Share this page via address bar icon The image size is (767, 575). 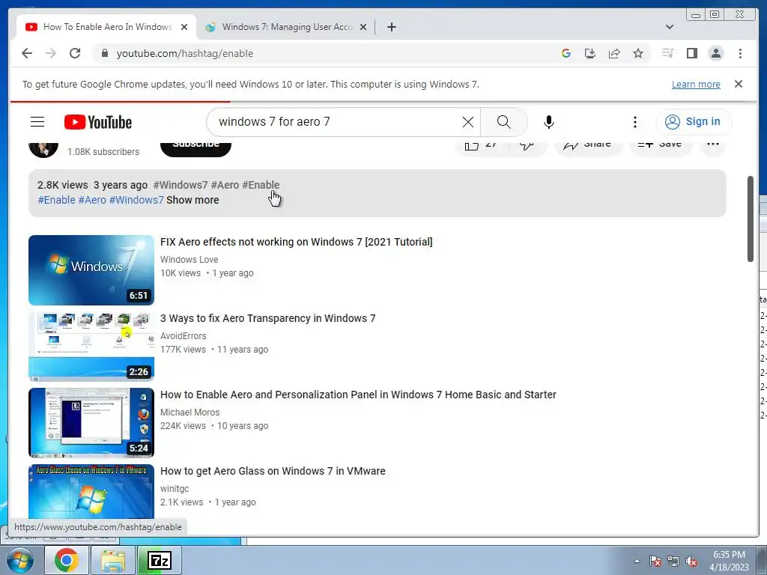[614, 53]
